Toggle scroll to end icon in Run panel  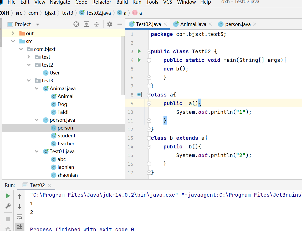coord(19,227)
